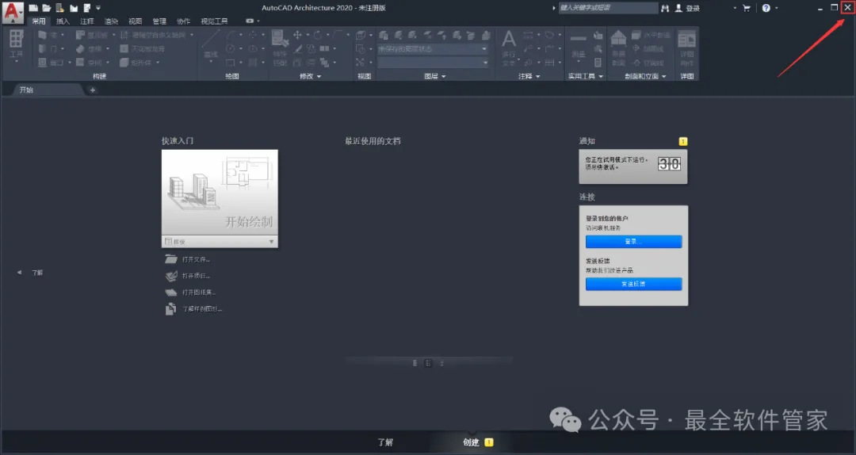Switch to the 创建 page at bottom

[471, 442]
